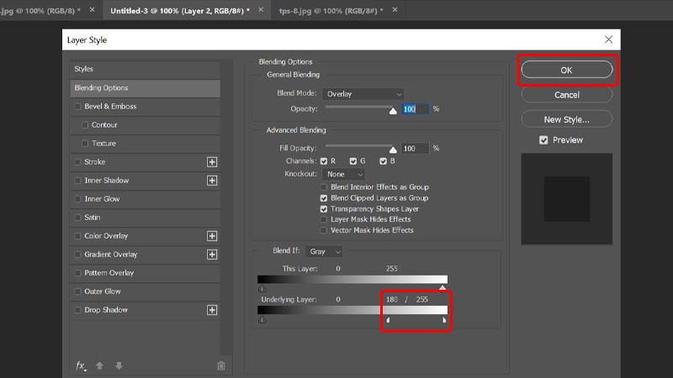The width and height of the screenshot is (673, 378).
Task: Close the Untitled-3 document tab
Action: coord(261,9)
